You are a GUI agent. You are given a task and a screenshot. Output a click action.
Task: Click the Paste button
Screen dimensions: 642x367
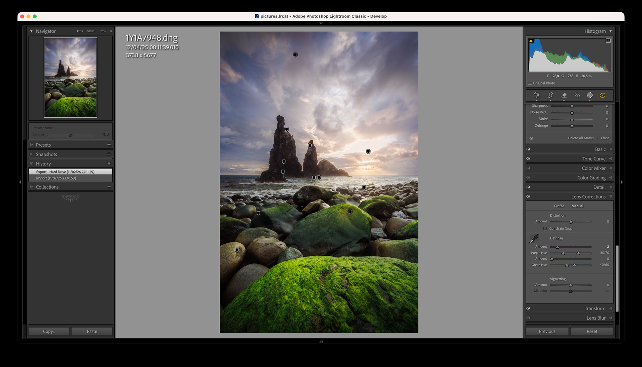tap(92, 331)
